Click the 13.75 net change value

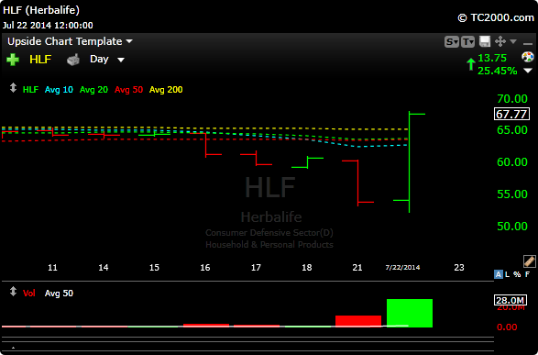[492, 58]
